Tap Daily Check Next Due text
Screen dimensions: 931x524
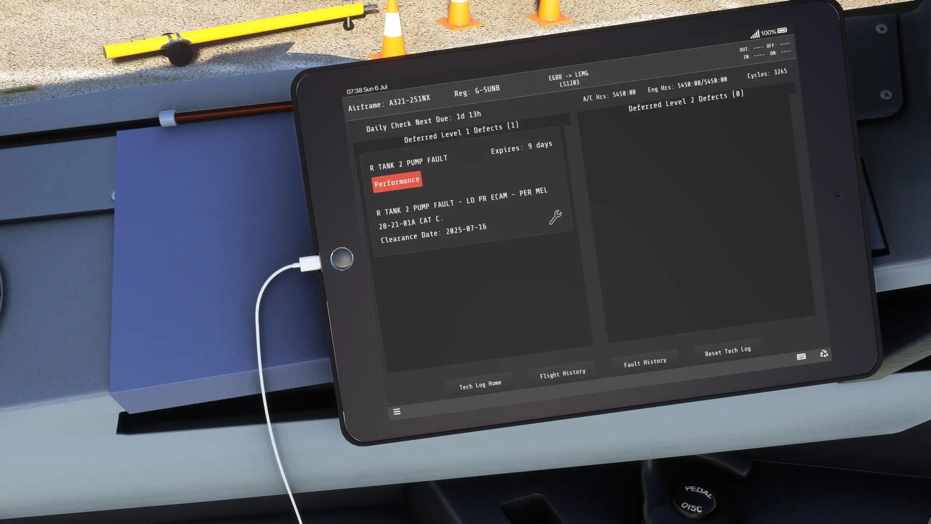(423, 122)
